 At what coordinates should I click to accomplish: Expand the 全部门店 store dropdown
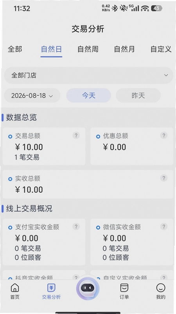click(x=88, y=75)
